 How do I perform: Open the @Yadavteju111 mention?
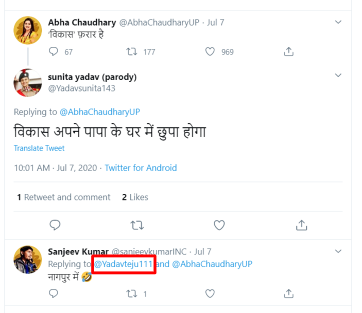click(124, 264)
